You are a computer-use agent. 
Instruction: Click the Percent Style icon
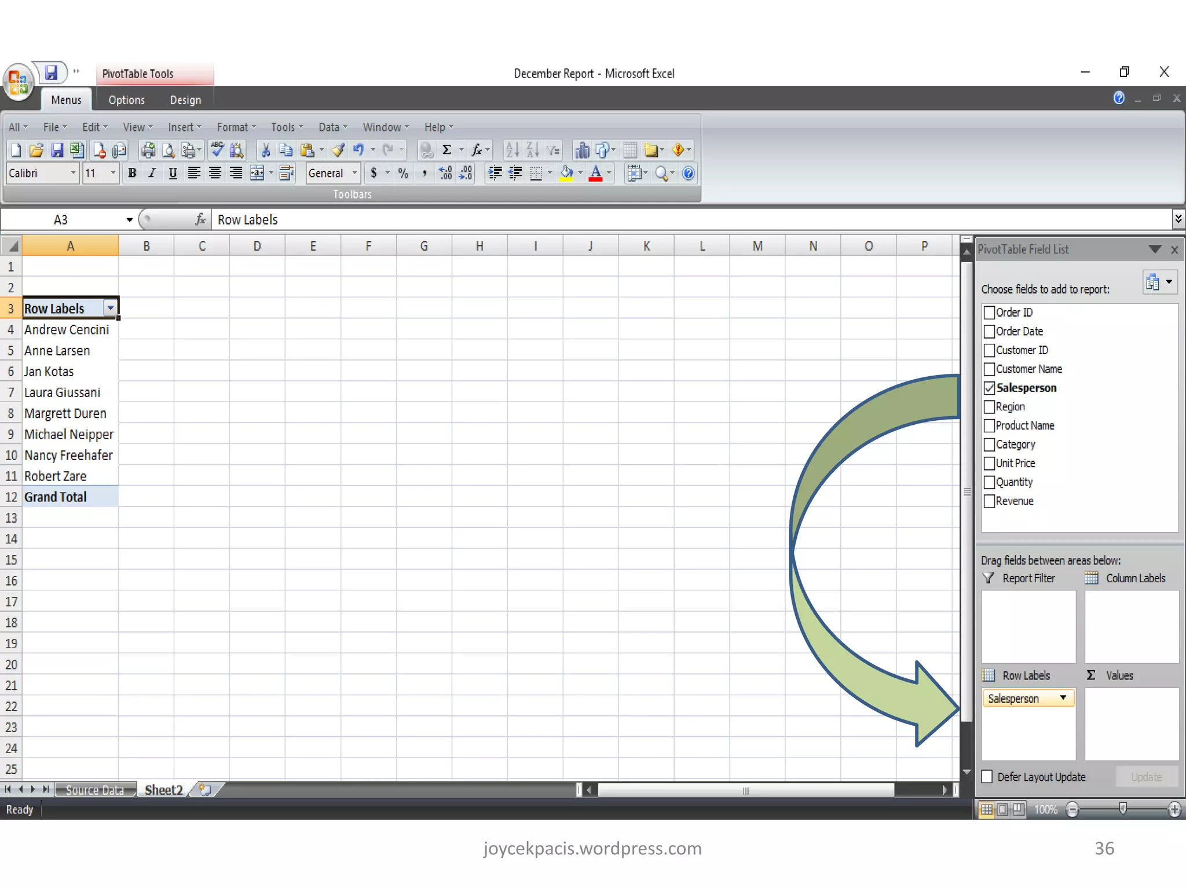(403, 173)
